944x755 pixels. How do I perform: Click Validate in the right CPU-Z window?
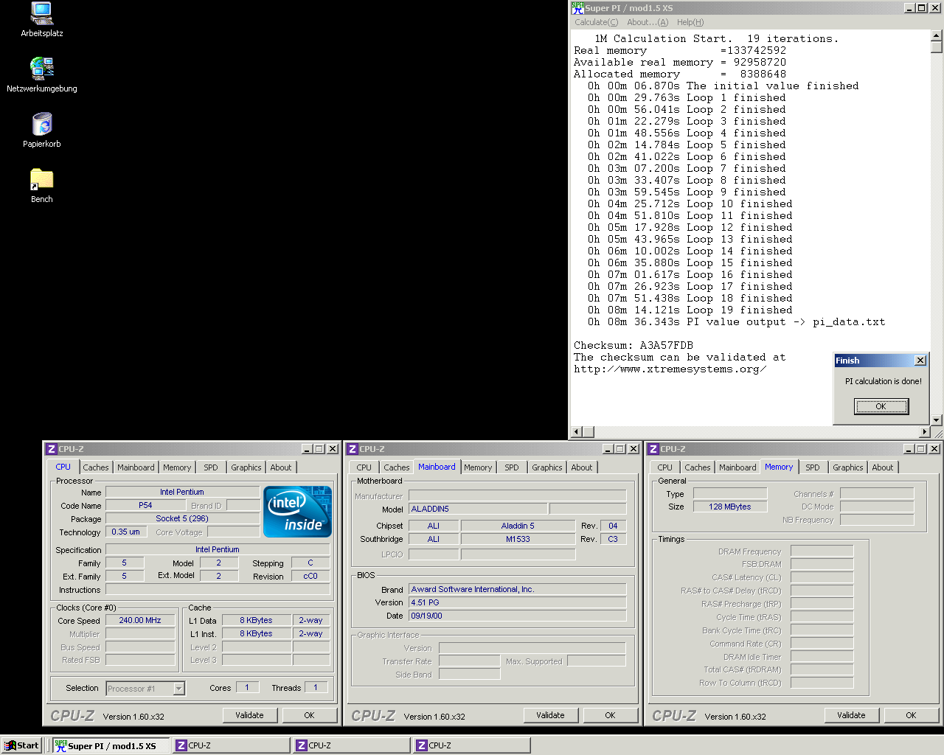click(x=851, y=715)
